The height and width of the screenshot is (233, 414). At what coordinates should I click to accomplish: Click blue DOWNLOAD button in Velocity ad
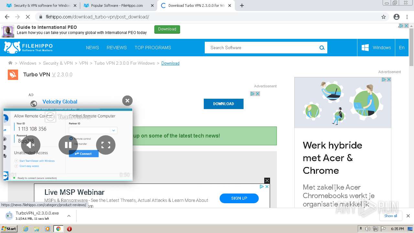pyautogui.click(x=223, y=104)
